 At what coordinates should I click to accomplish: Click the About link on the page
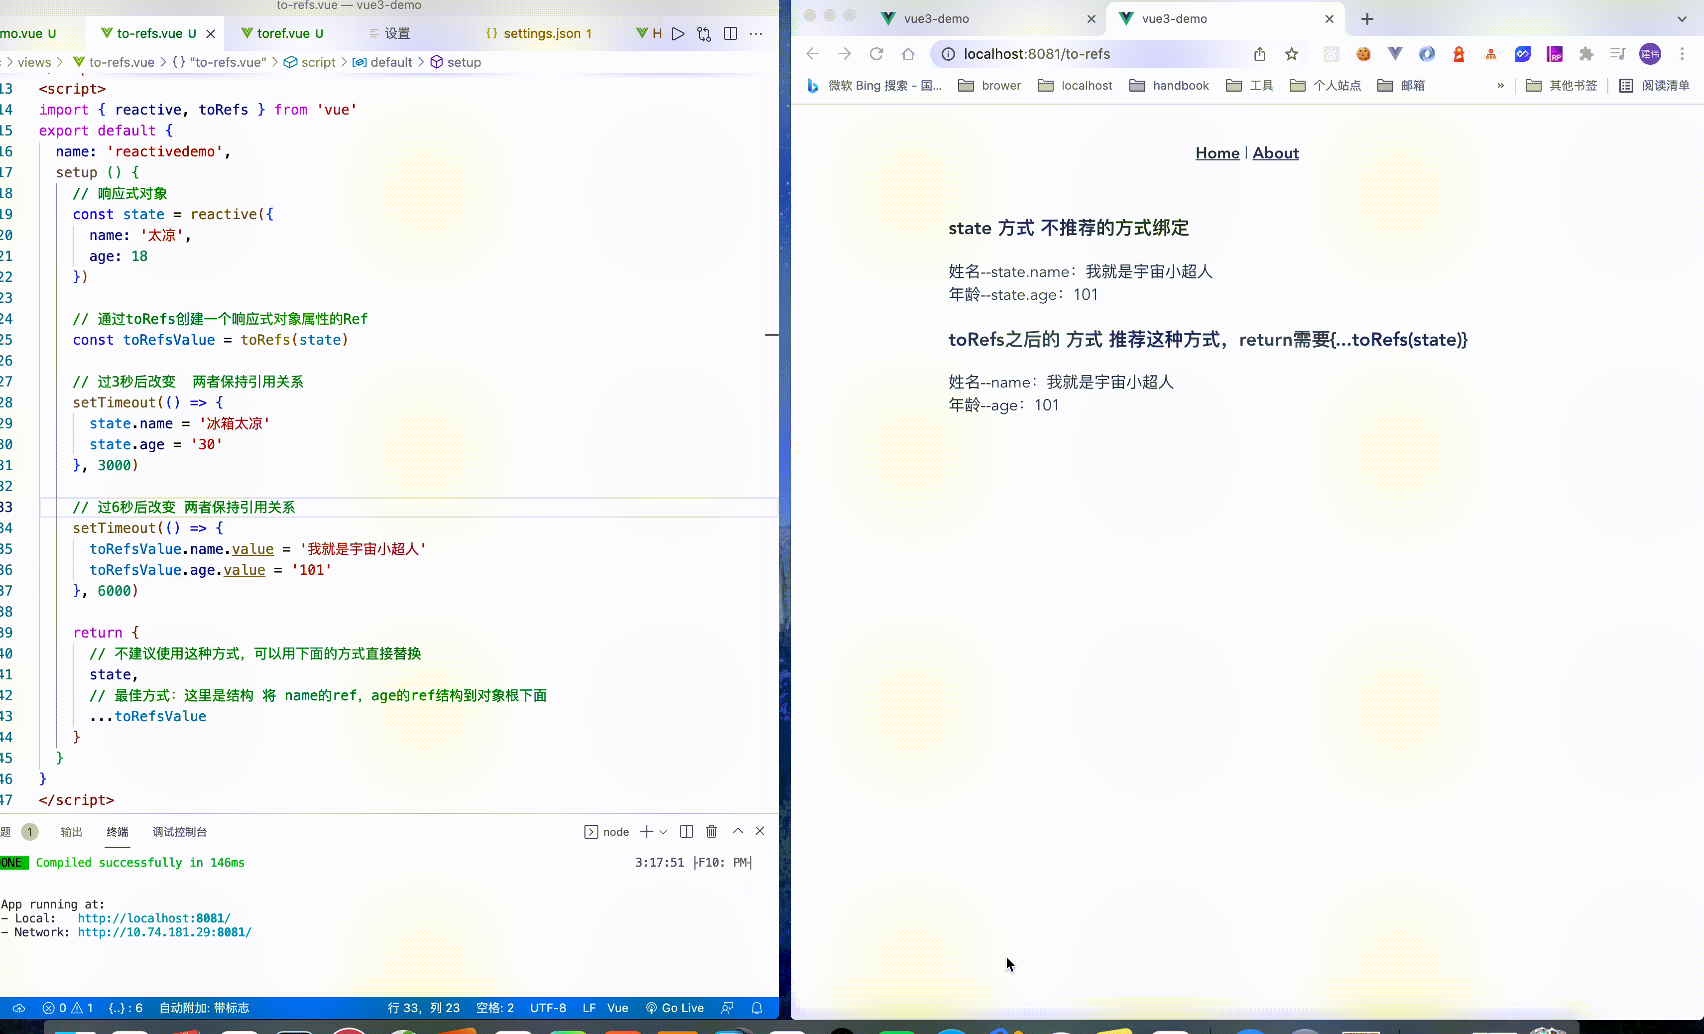(1275, 153)
